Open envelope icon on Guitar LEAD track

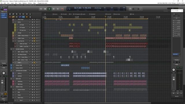tap(29, 65)
